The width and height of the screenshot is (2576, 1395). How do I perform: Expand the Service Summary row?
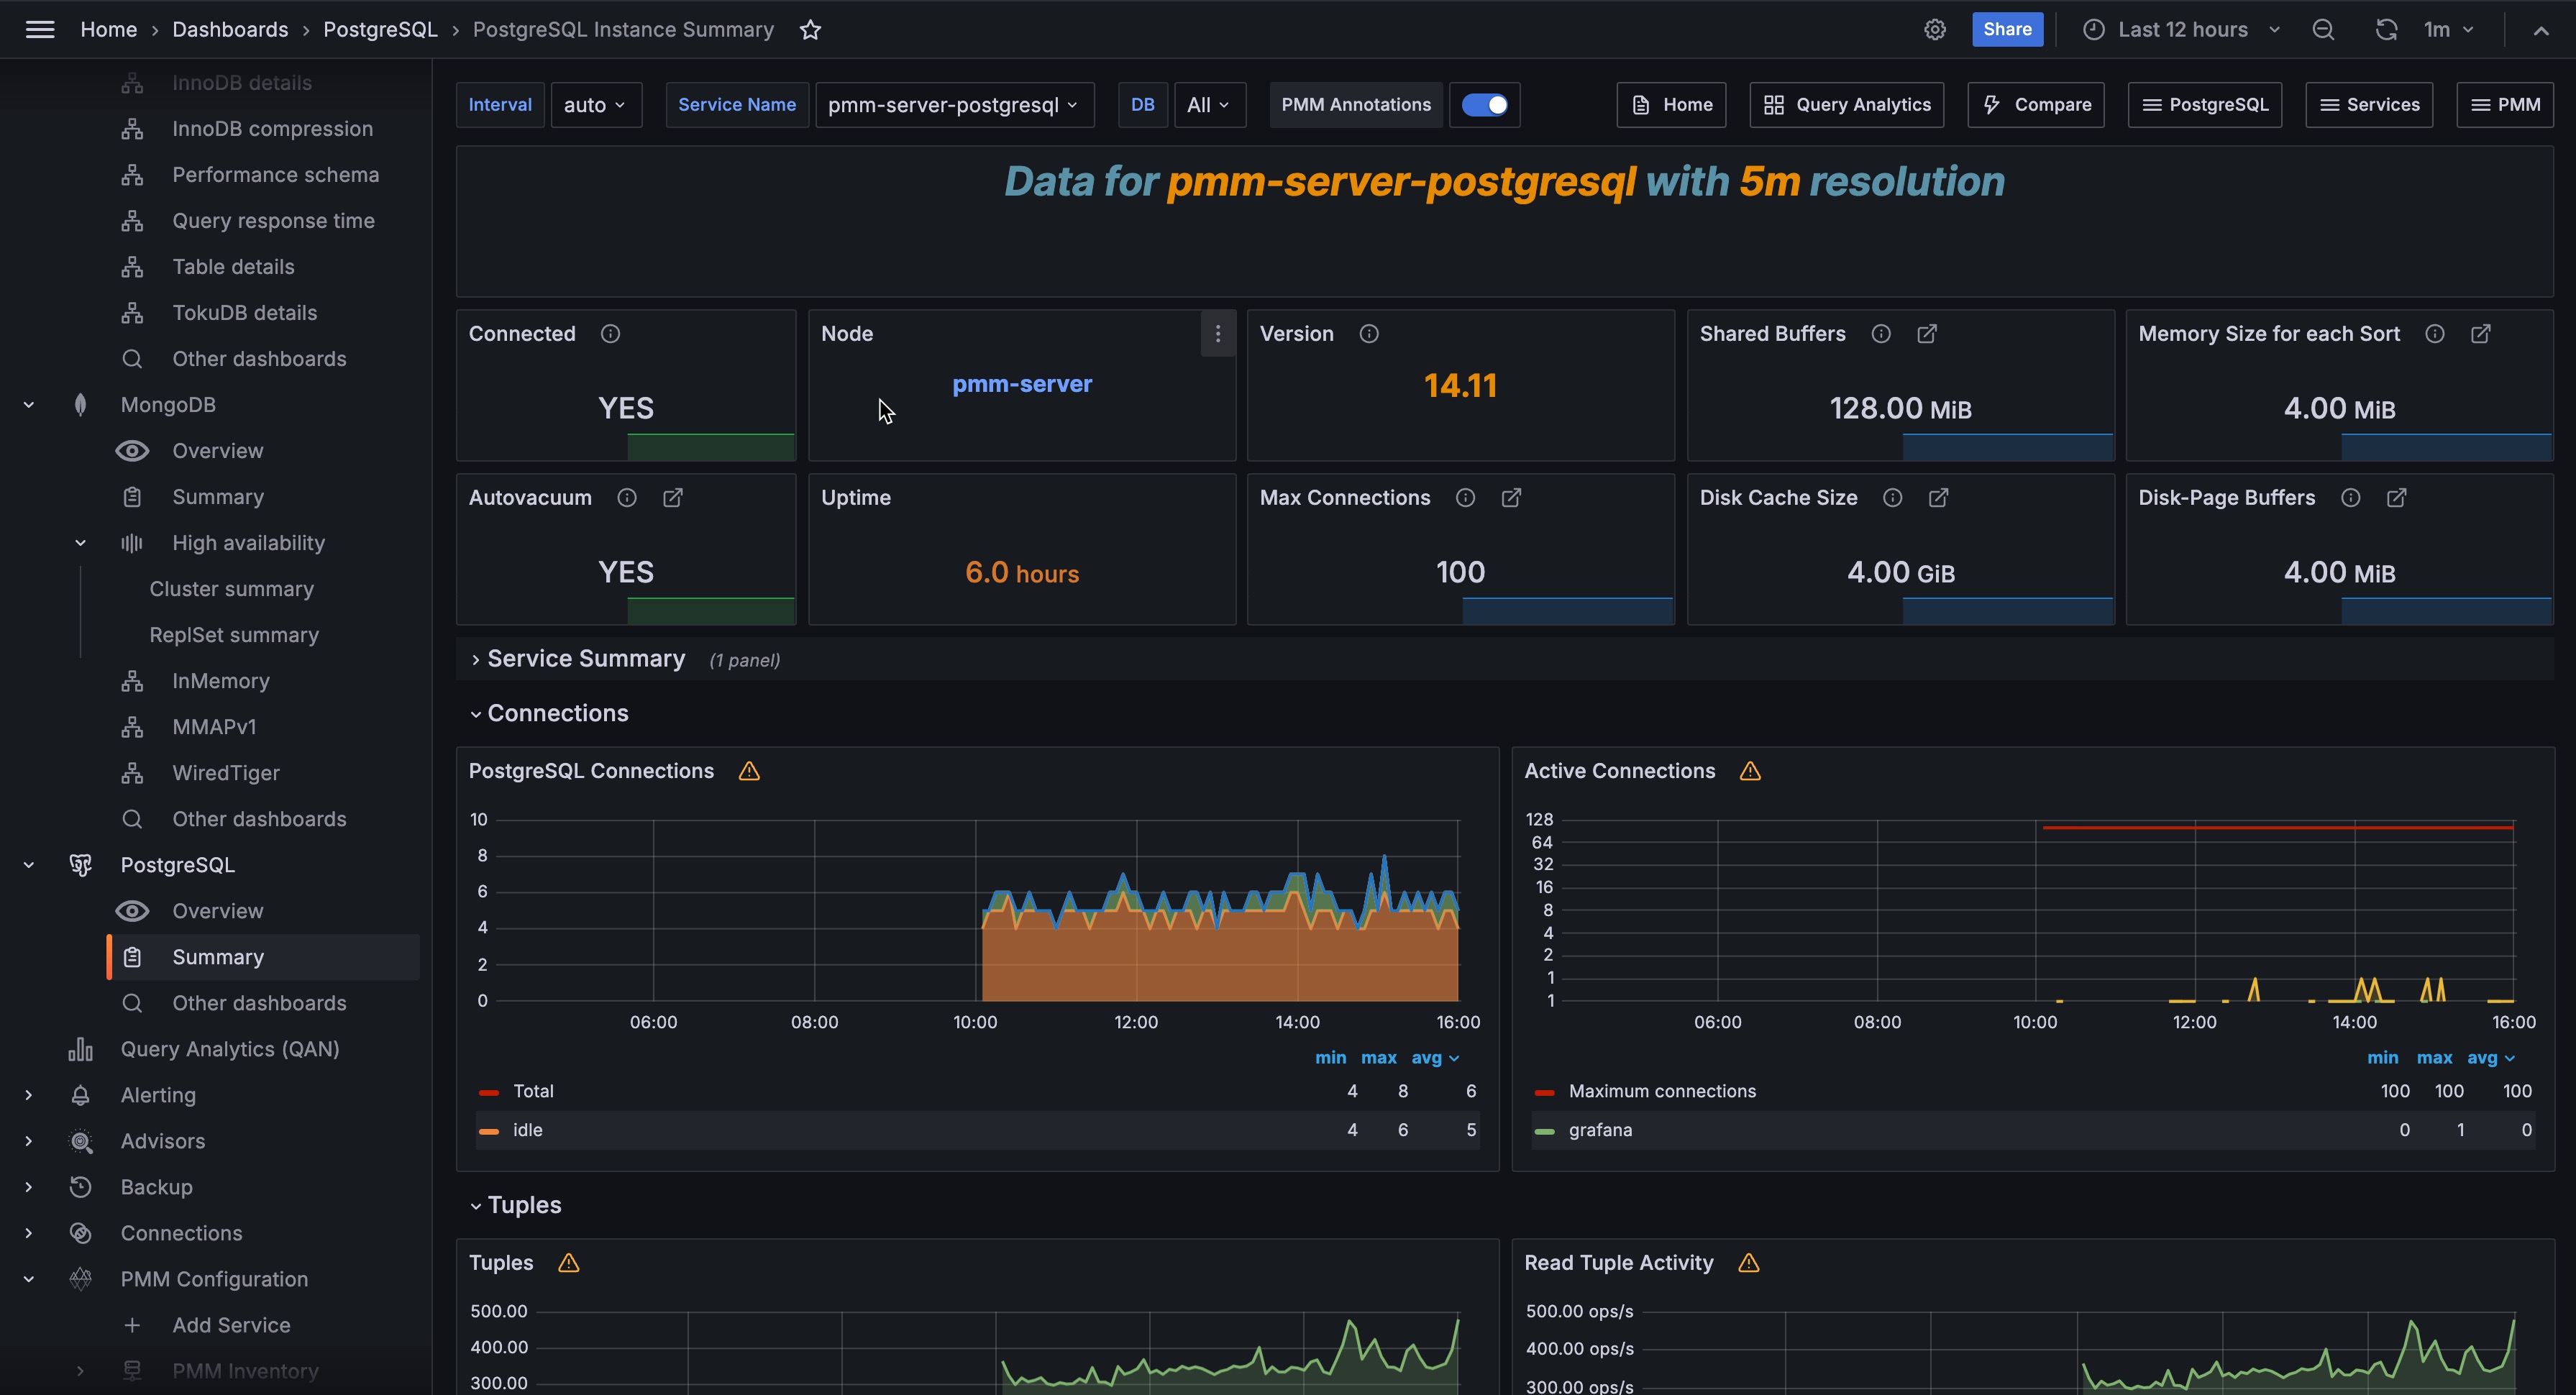coord(586,659)
